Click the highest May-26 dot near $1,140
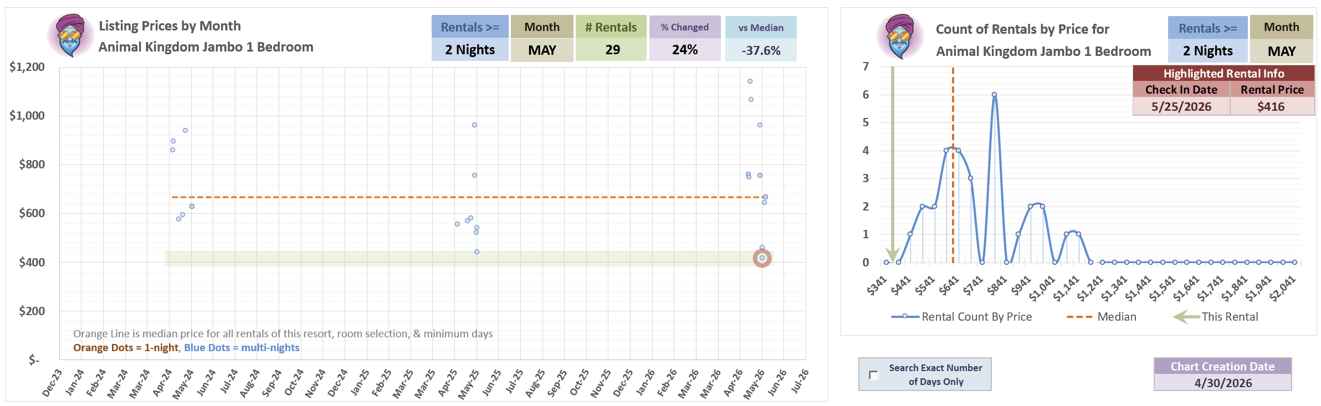 tap(750, 81)
